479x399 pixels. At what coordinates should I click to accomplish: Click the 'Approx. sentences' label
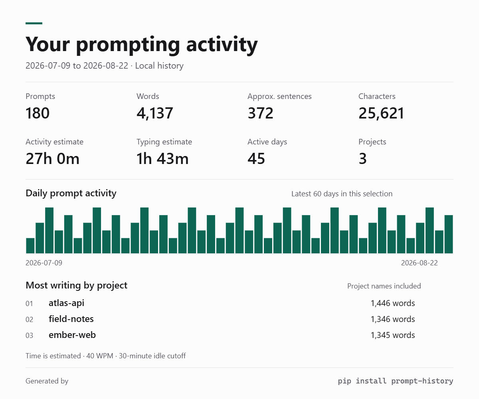279,96
